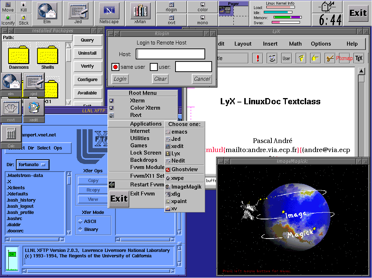Choose Xterm from the Root Menu
The image size is (372, 278).
click(x=143, y=101)
